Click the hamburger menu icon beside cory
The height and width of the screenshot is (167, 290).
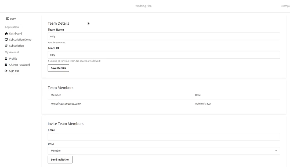[x=8, y=19]
